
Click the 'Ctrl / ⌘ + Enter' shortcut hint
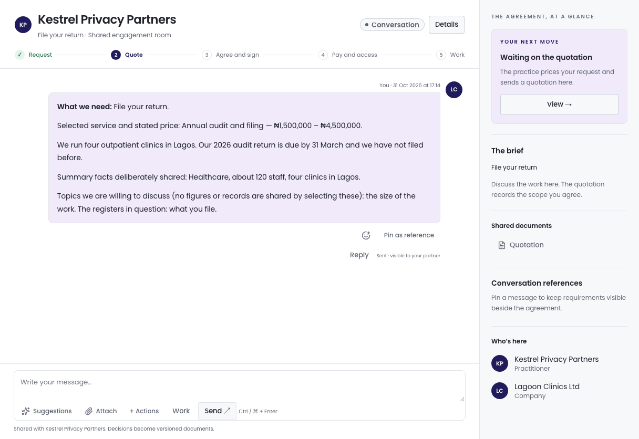tap(258, 412)
